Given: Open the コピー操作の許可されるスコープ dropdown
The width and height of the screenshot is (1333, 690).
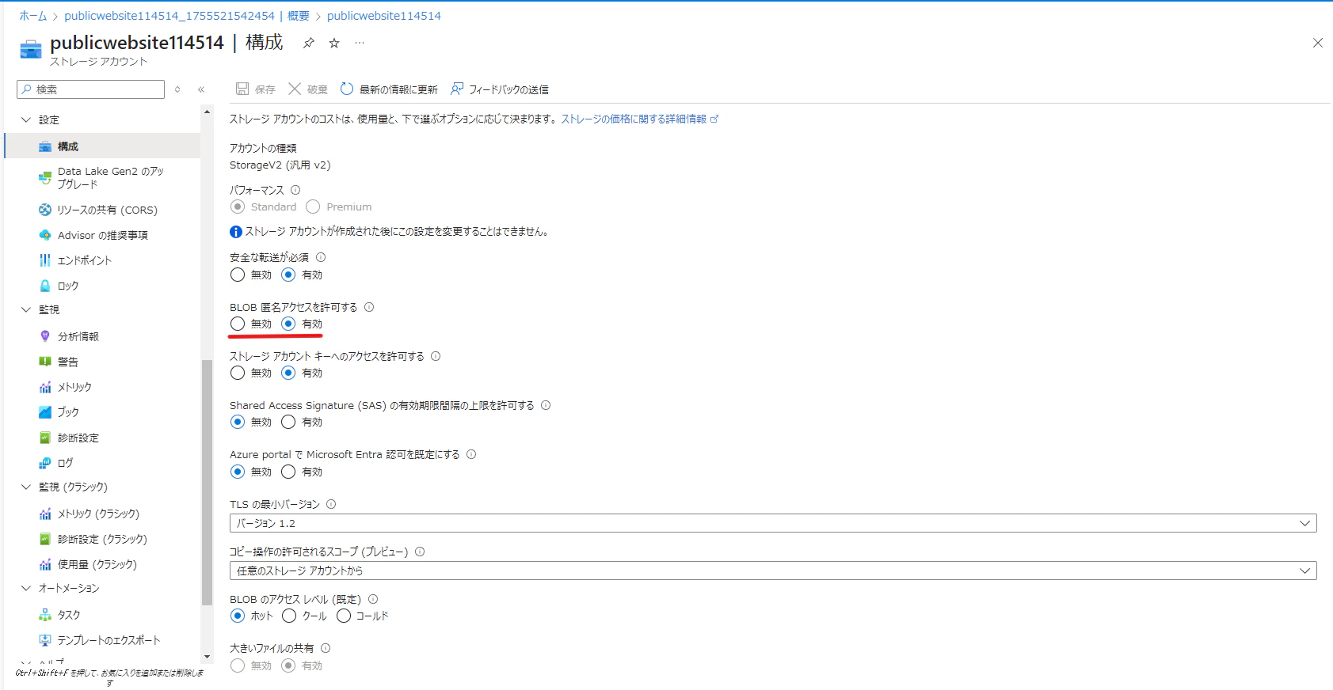Looking at the screenshot, I should 773,571.
